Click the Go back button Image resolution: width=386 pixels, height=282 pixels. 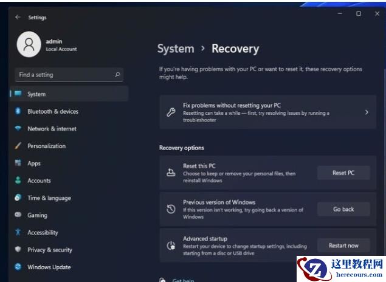point(343,209)
